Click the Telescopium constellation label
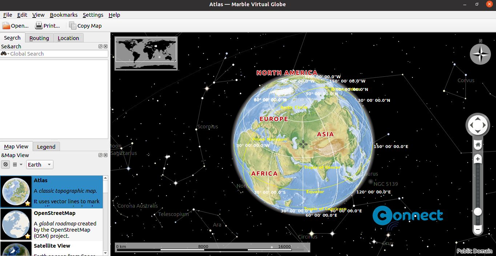 coord(173,214)
